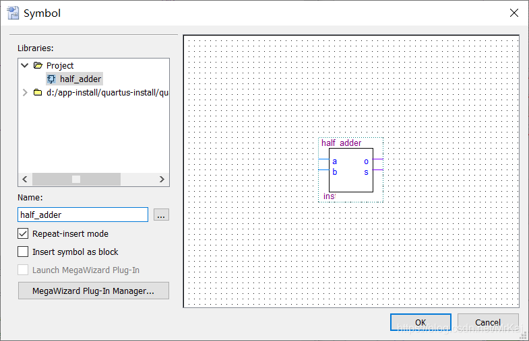Collapse the Project library tree
The height and width of the screenshot is (341, 529).
(x=25, y=65)
